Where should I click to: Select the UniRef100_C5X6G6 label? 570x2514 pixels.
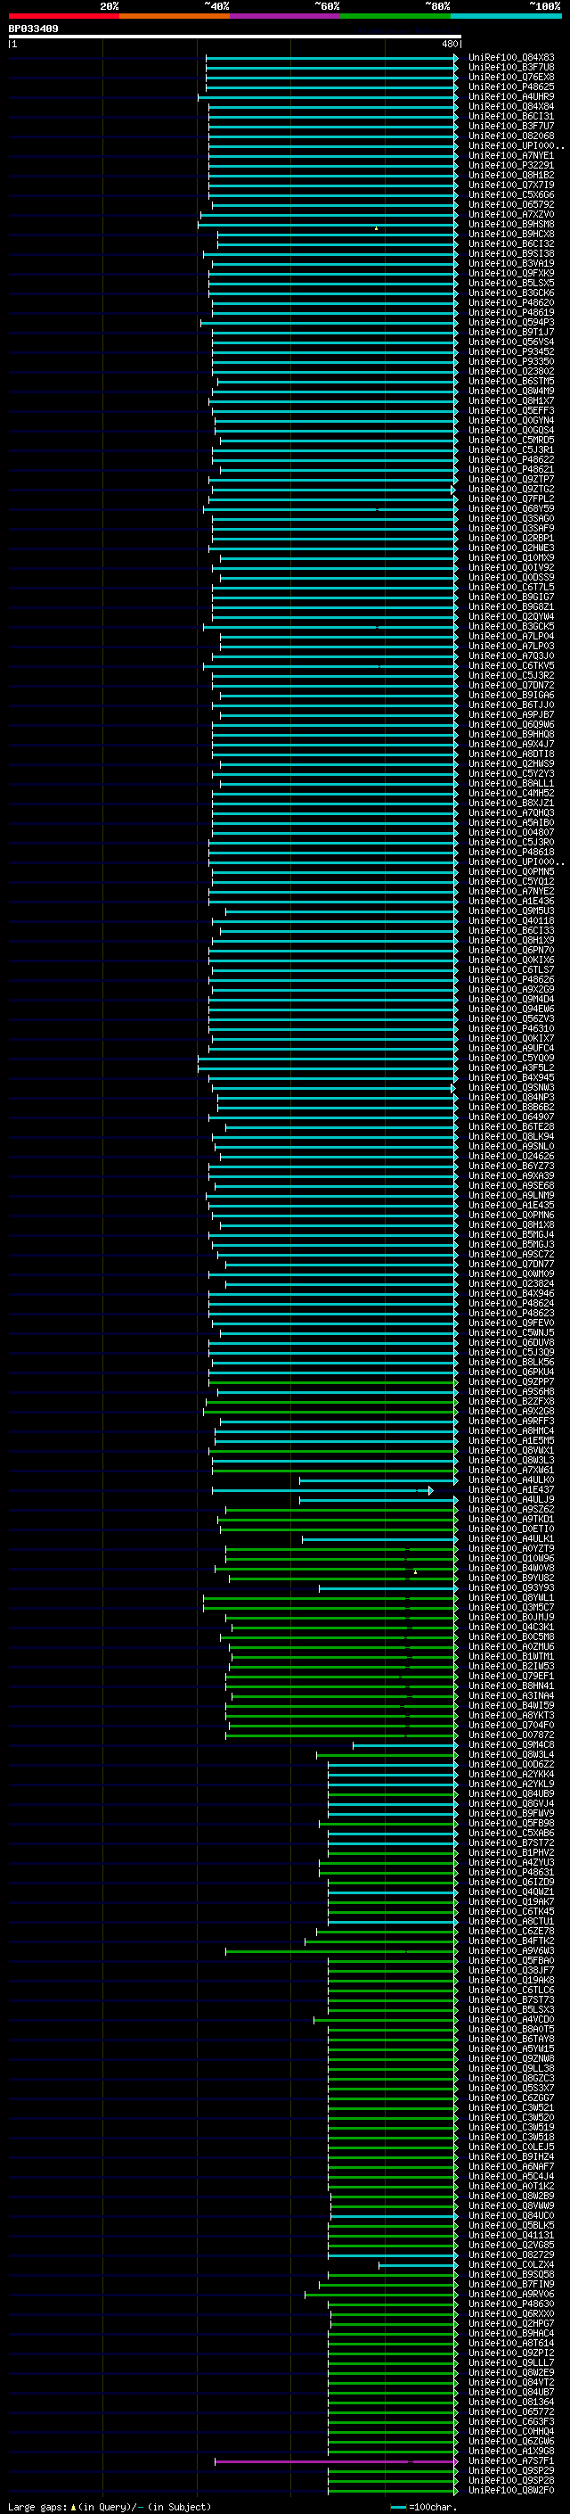(511, 195)
